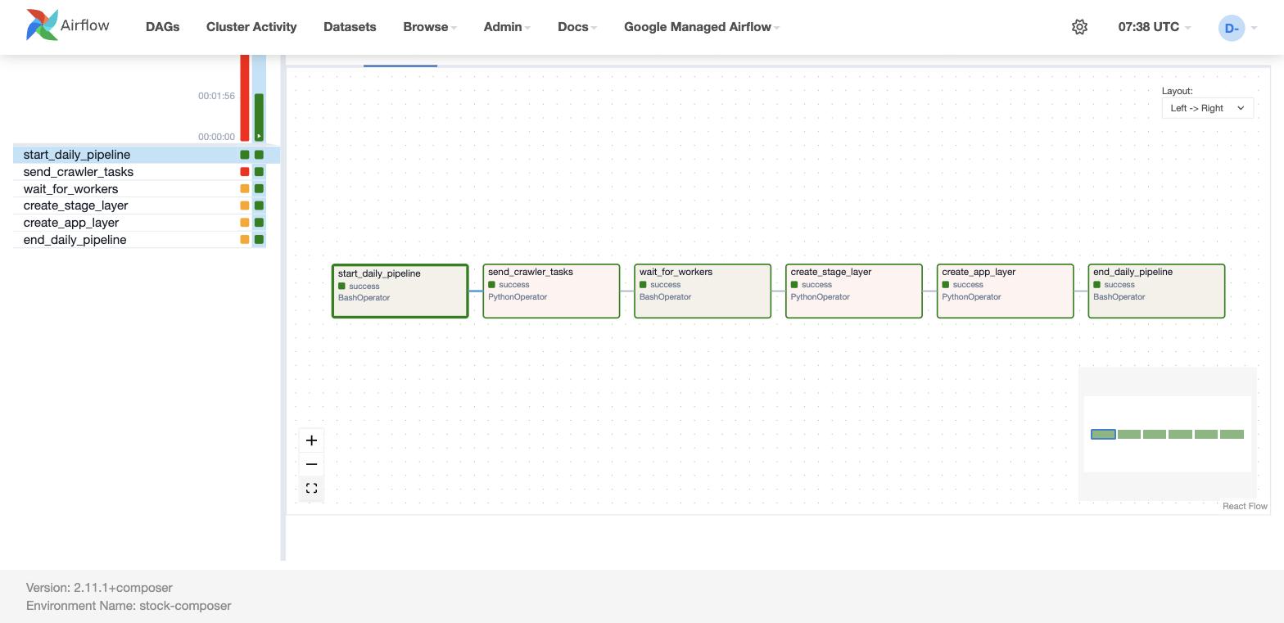Select the green successful run duration bar

[x=259, y=117]
